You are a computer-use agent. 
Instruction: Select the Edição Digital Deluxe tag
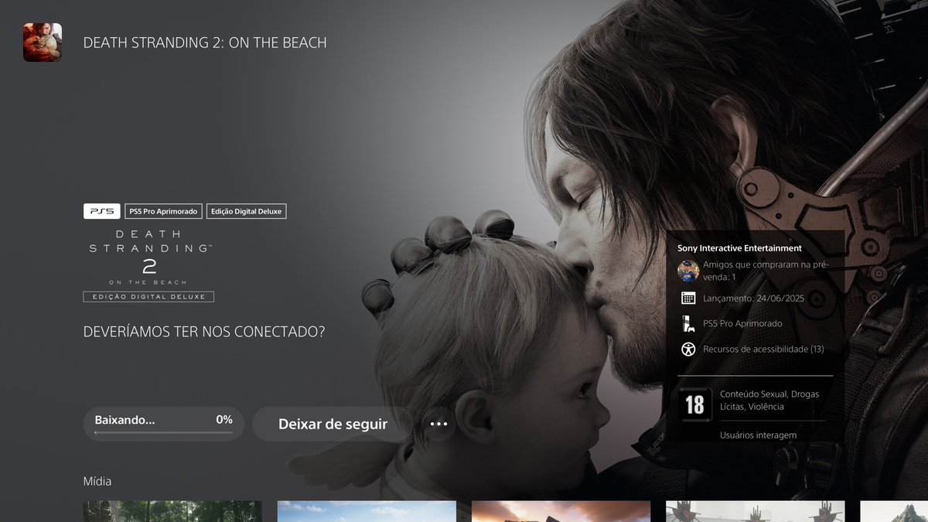pos(247,211)
